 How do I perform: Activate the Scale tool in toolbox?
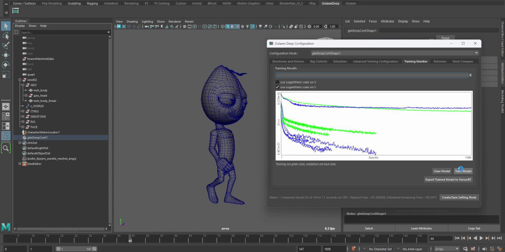(x=6, y=75)
